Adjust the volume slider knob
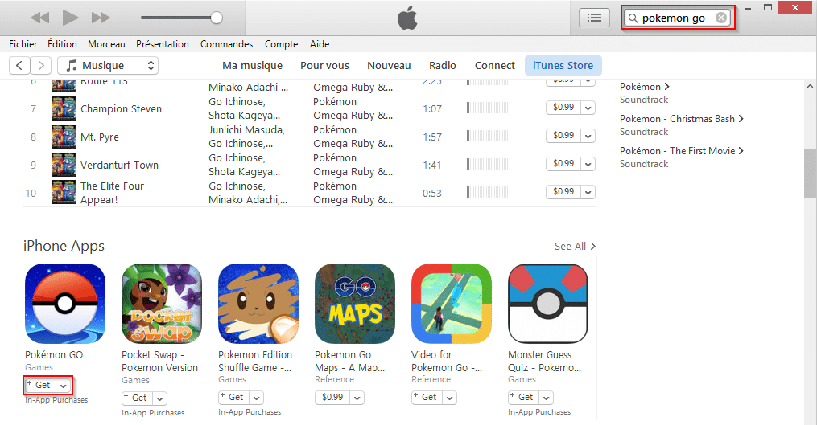The width and height of the screenshot is (817, 425). coord(217,18)
